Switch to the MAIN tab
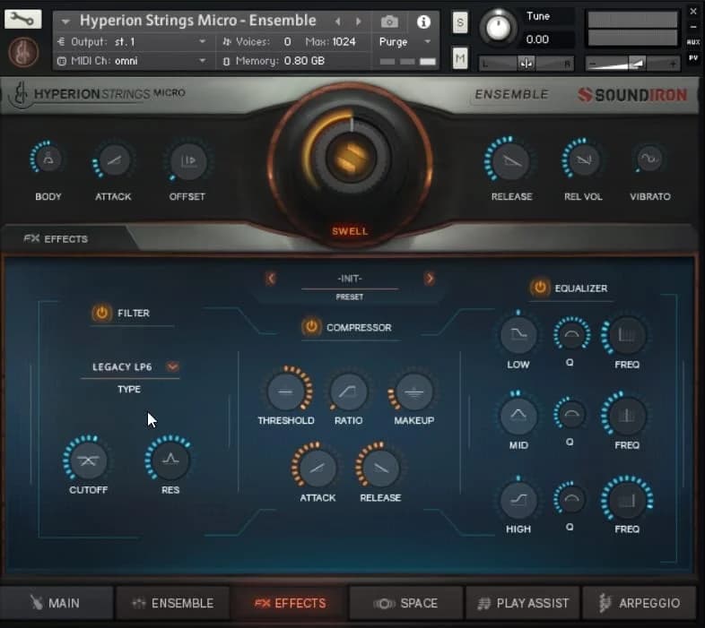Screen dimensions: 705x628 coord(57,603)
